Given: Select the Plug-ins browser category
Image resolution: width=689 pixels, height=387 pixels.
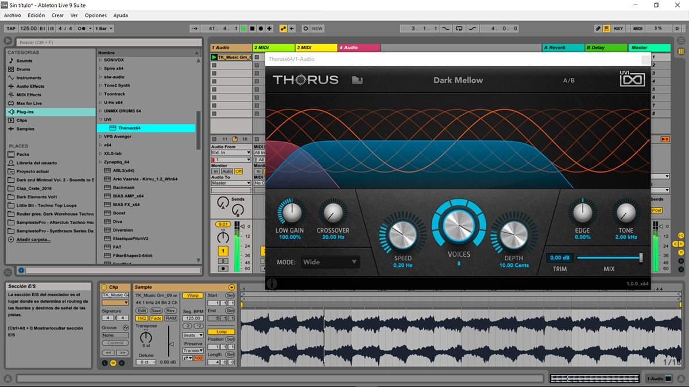Looking at the screenshot, I should click(49, 112).
